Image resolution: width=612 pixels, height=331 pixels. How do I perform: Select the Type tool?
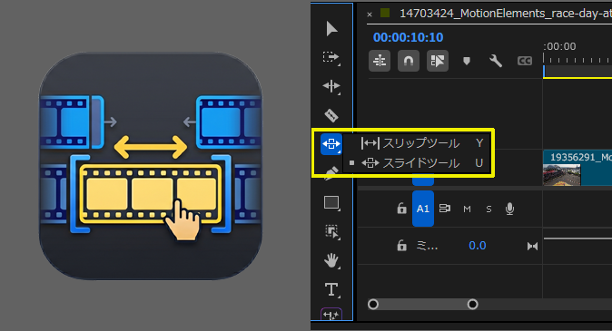pyautogui.click(x=331, y=289)
